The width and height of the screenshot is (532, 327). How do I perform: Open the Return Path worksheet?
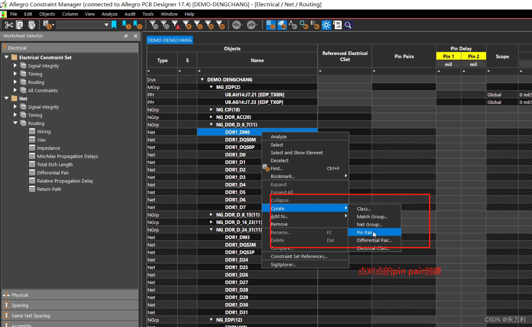[49, 189]
